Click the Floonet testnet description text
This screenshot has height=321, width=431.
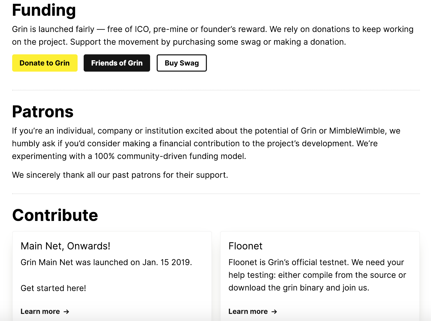[x=317, y=275]
